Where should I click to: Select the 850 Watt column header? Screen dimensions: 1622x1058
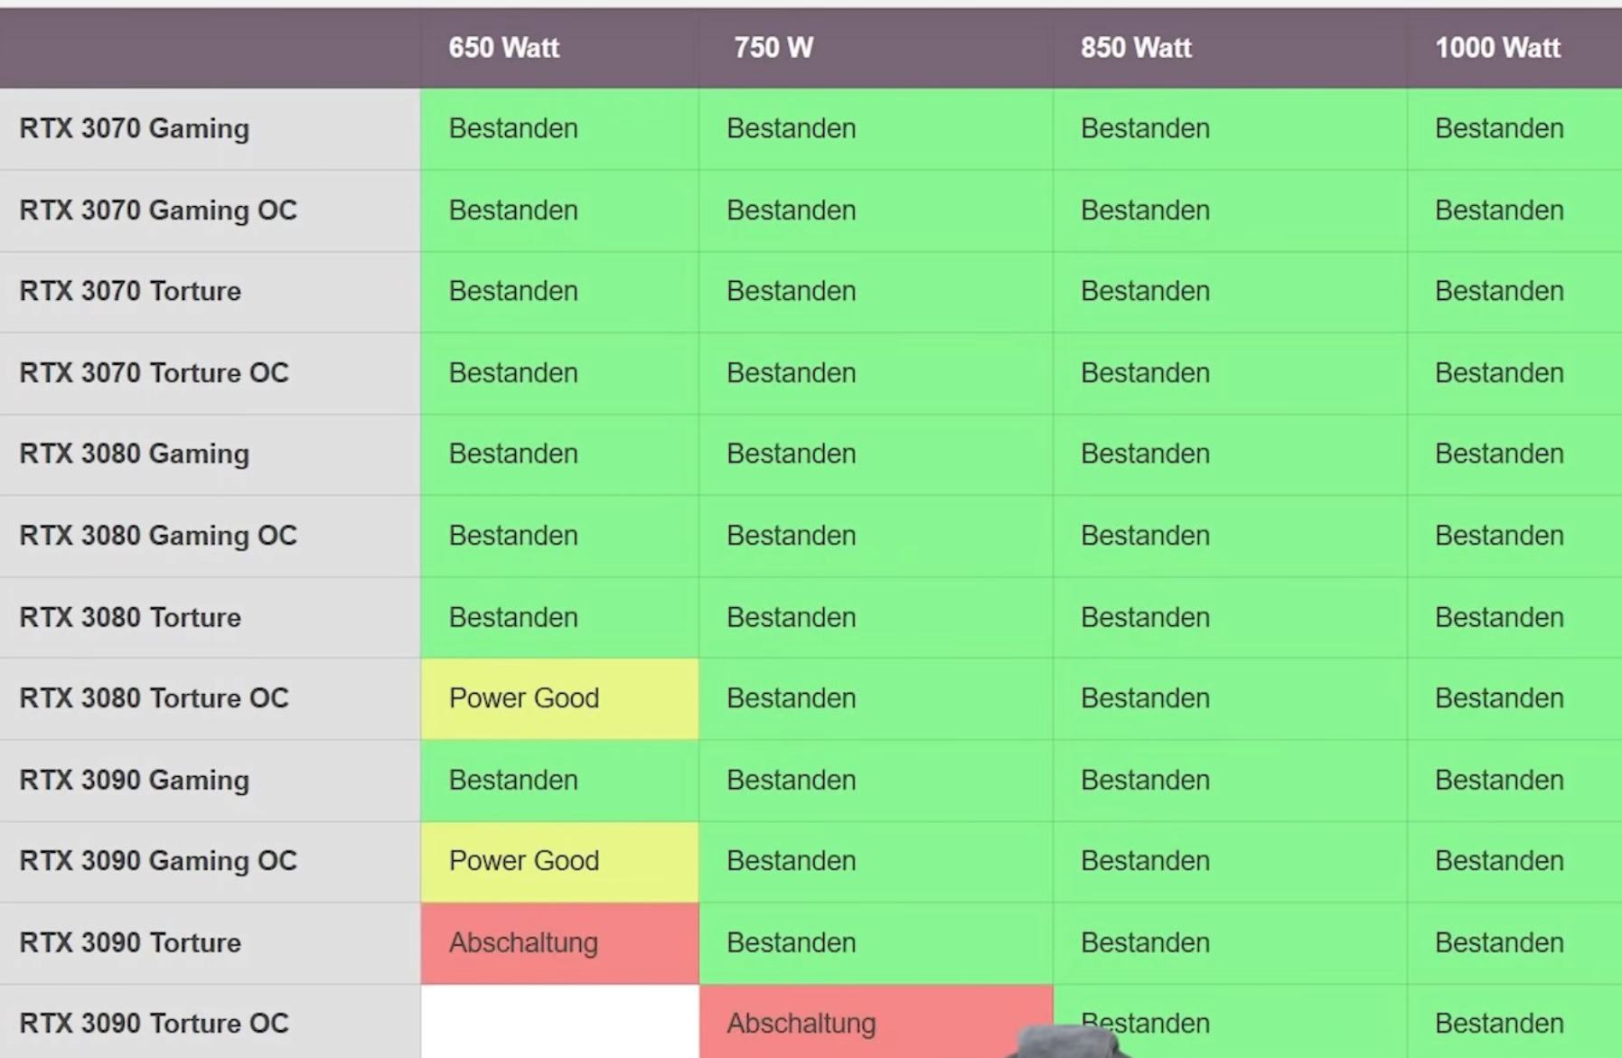point(1136,47)
